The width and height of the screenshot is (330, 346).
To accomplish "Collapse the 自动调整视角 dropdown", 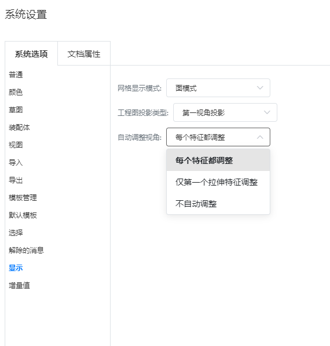I will [218, 137].
